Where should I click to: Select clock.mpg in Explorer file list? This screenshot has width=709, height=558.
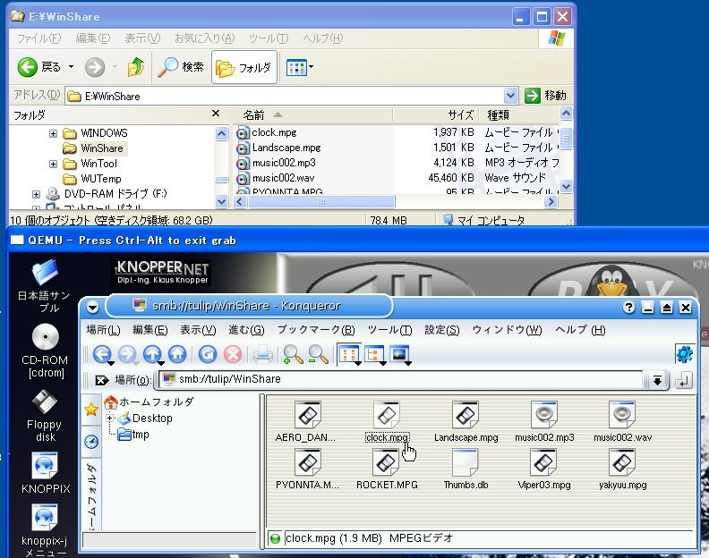274,132
